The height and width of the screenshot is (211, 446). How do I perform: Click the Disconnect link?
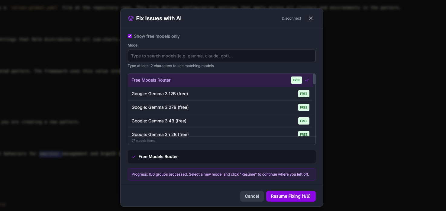(291, 18)
